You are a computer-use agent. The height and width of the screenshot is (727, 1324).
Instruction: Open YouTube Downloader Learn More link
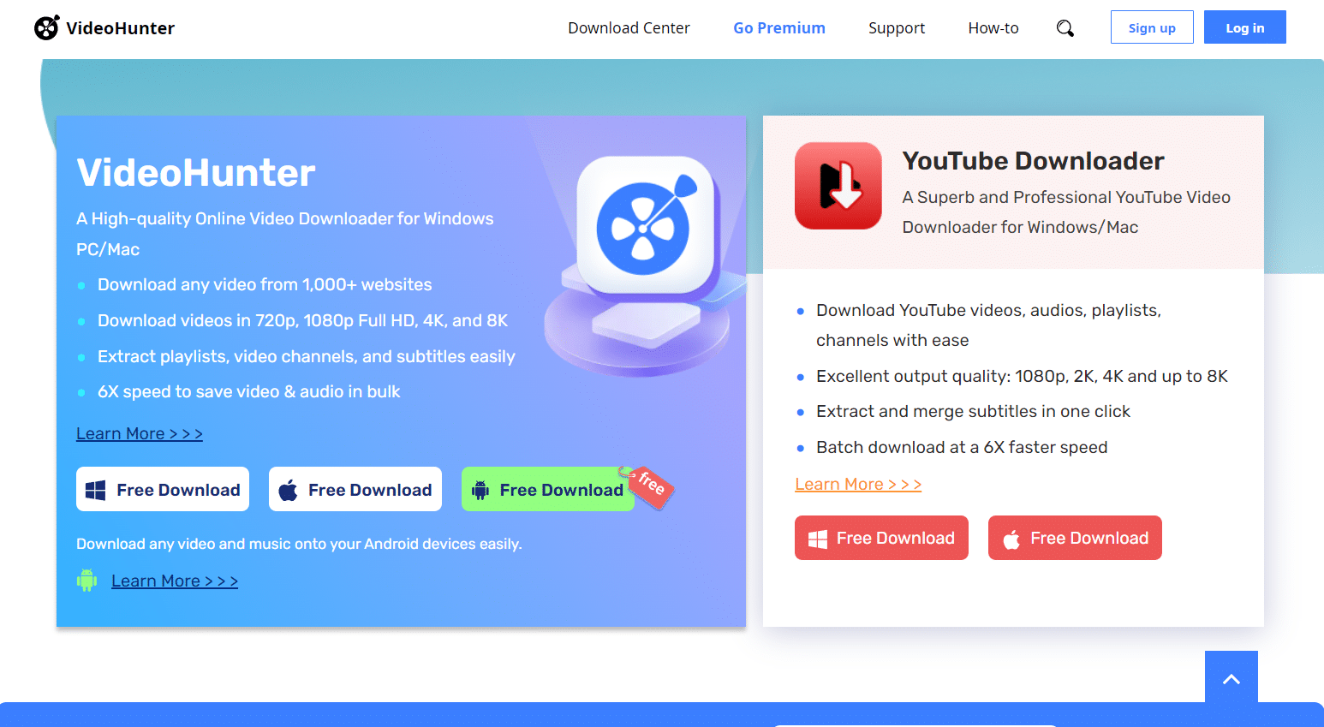pyautogui.click(x=858, y=484)
